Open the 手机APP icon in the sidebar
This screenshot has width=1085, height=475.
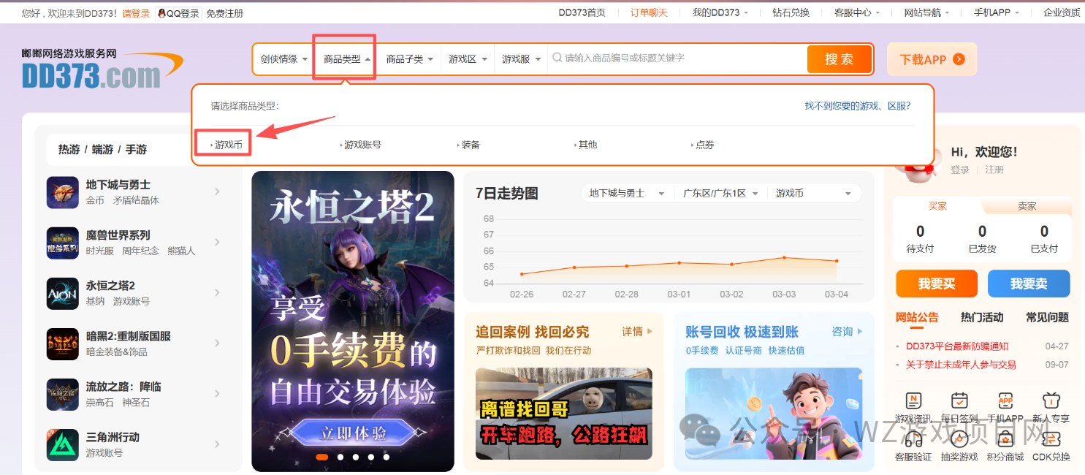[1005, 400]
